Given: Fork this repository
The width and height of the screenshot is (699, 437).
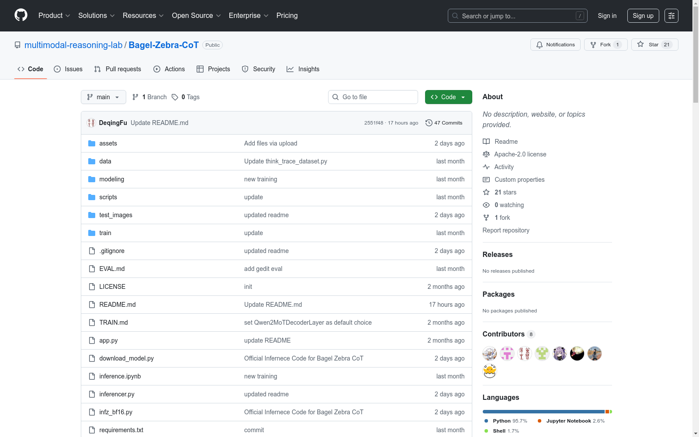Looking at the screenshot, I should [x=606, y=45].
